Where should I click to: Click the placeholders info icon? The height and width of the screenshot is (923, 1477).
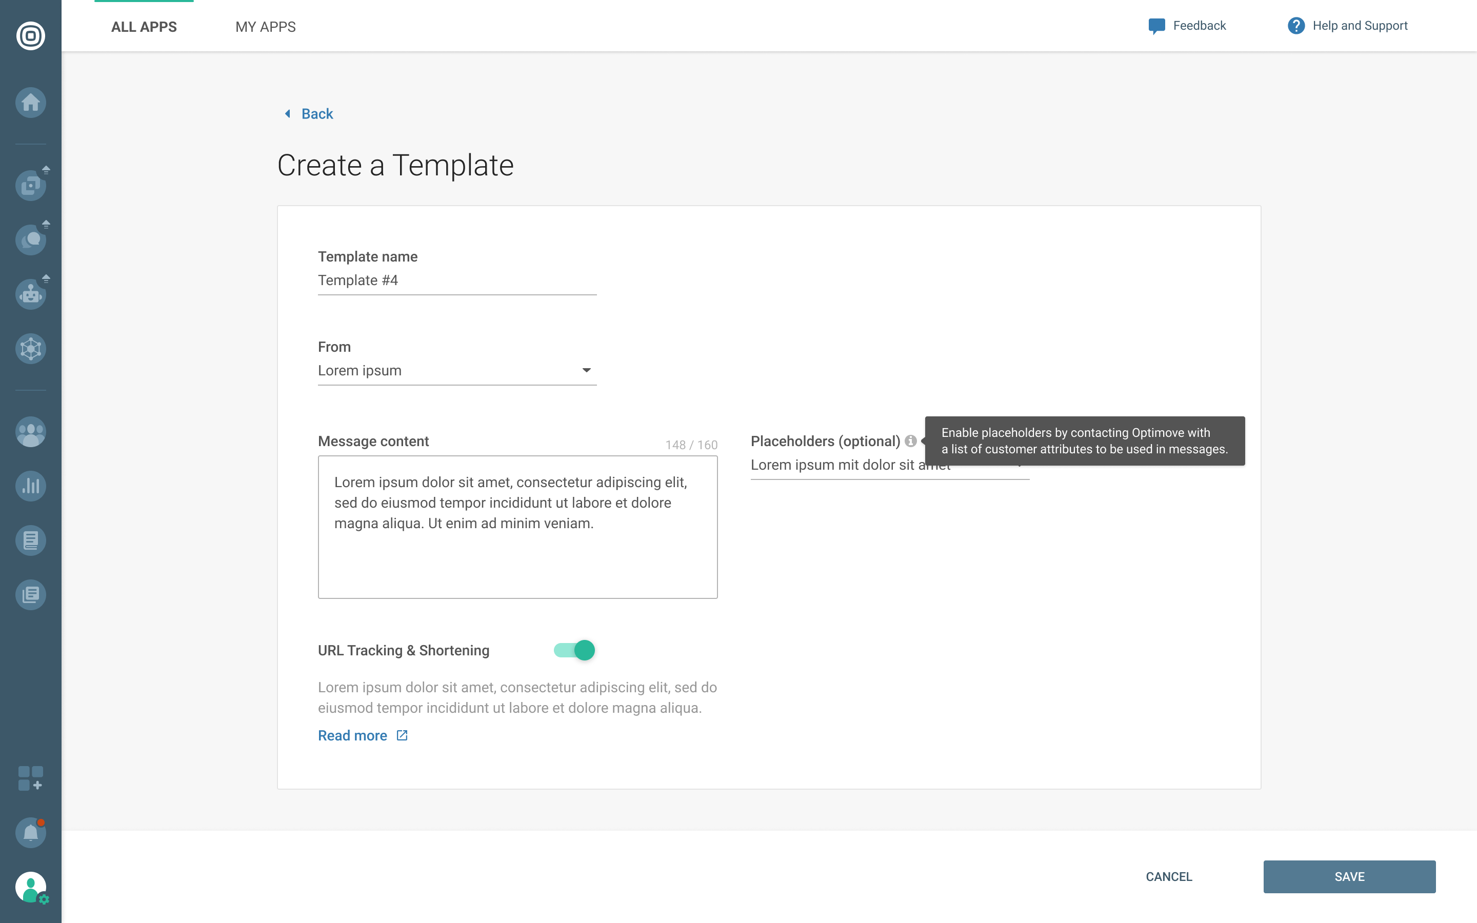coord(911,441)
